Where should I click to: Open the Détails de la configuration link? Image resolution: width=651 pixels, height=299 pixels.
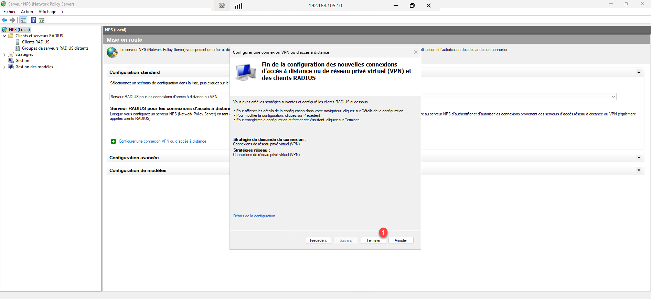[x=254, y=216]
